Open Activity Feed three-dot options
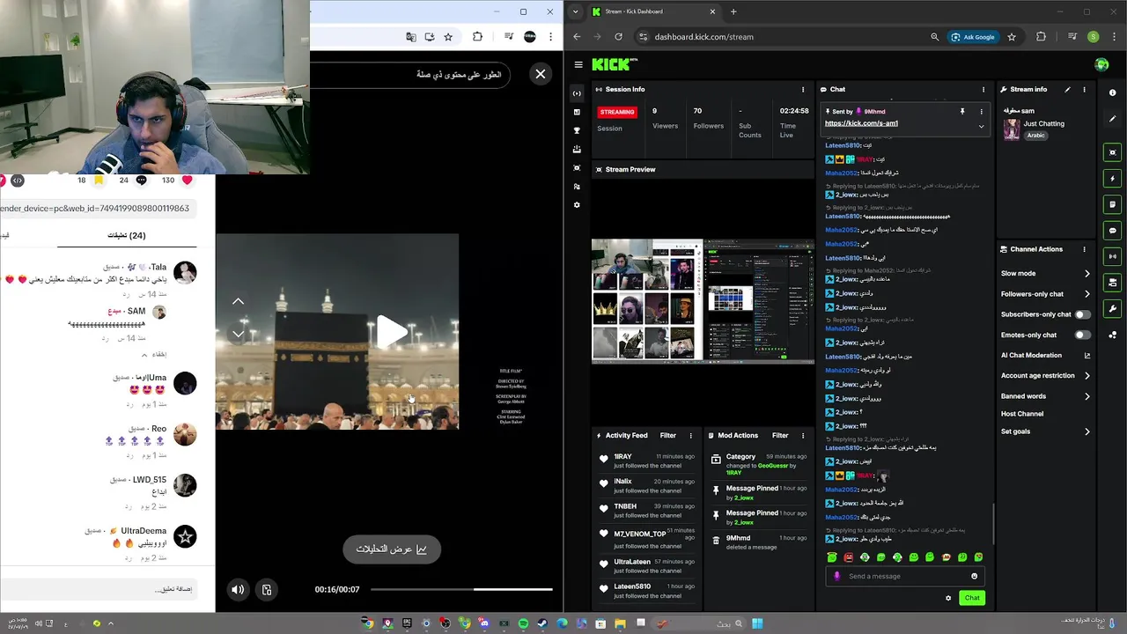Viewport: 1127px width, 634px height. coord(690,435)
